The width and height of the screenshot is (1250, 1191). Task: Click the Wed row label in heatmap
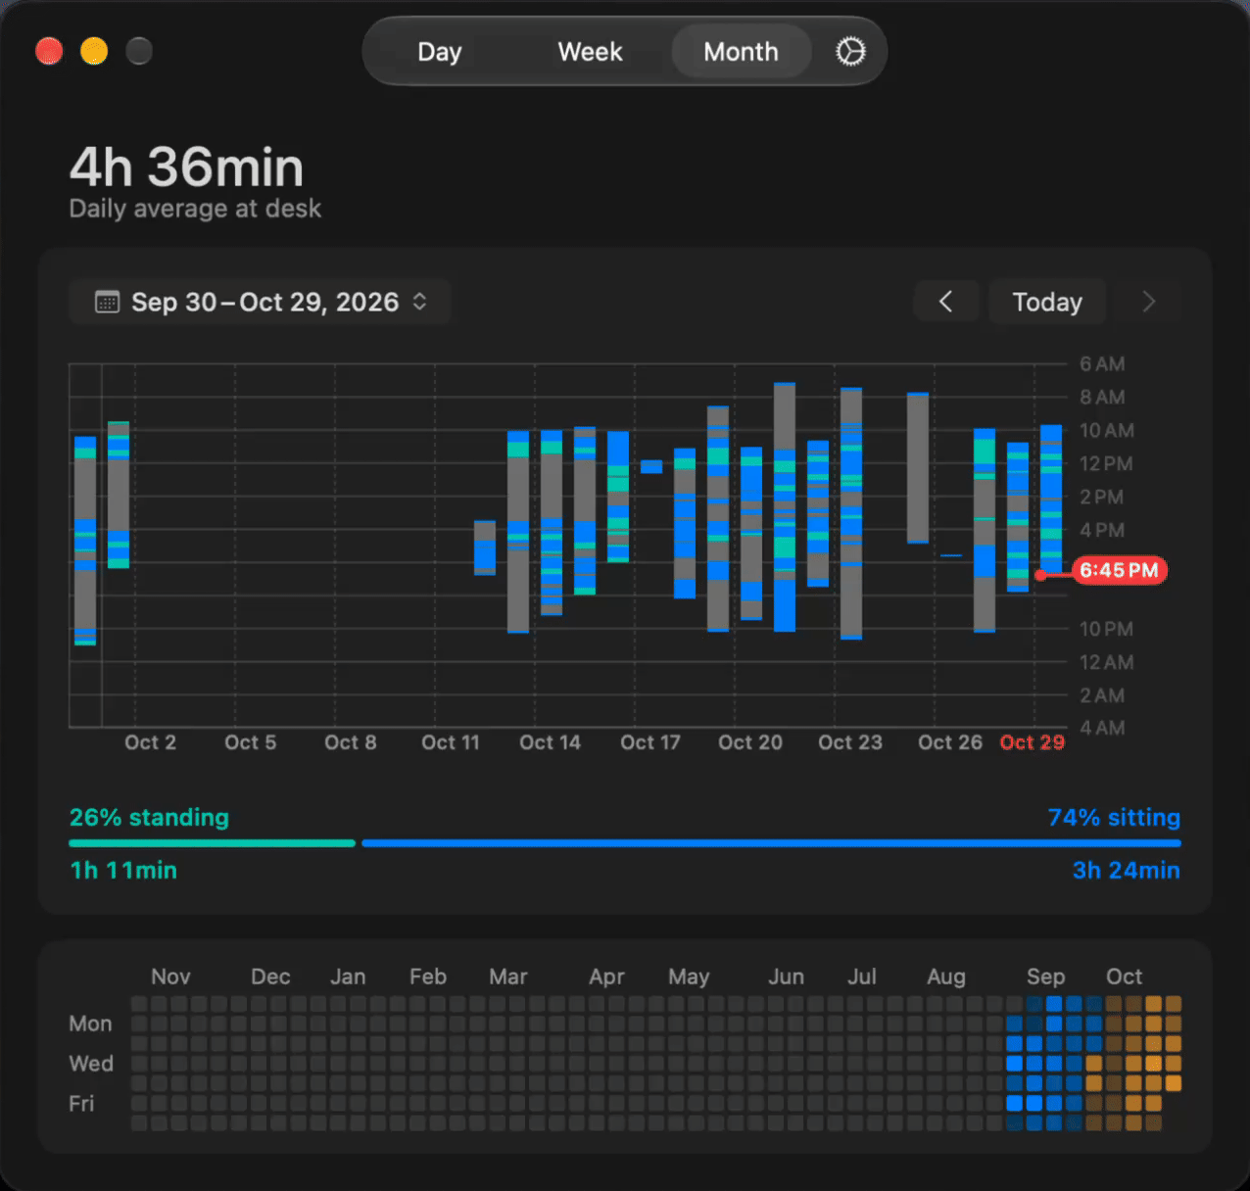click(91, 1064)
